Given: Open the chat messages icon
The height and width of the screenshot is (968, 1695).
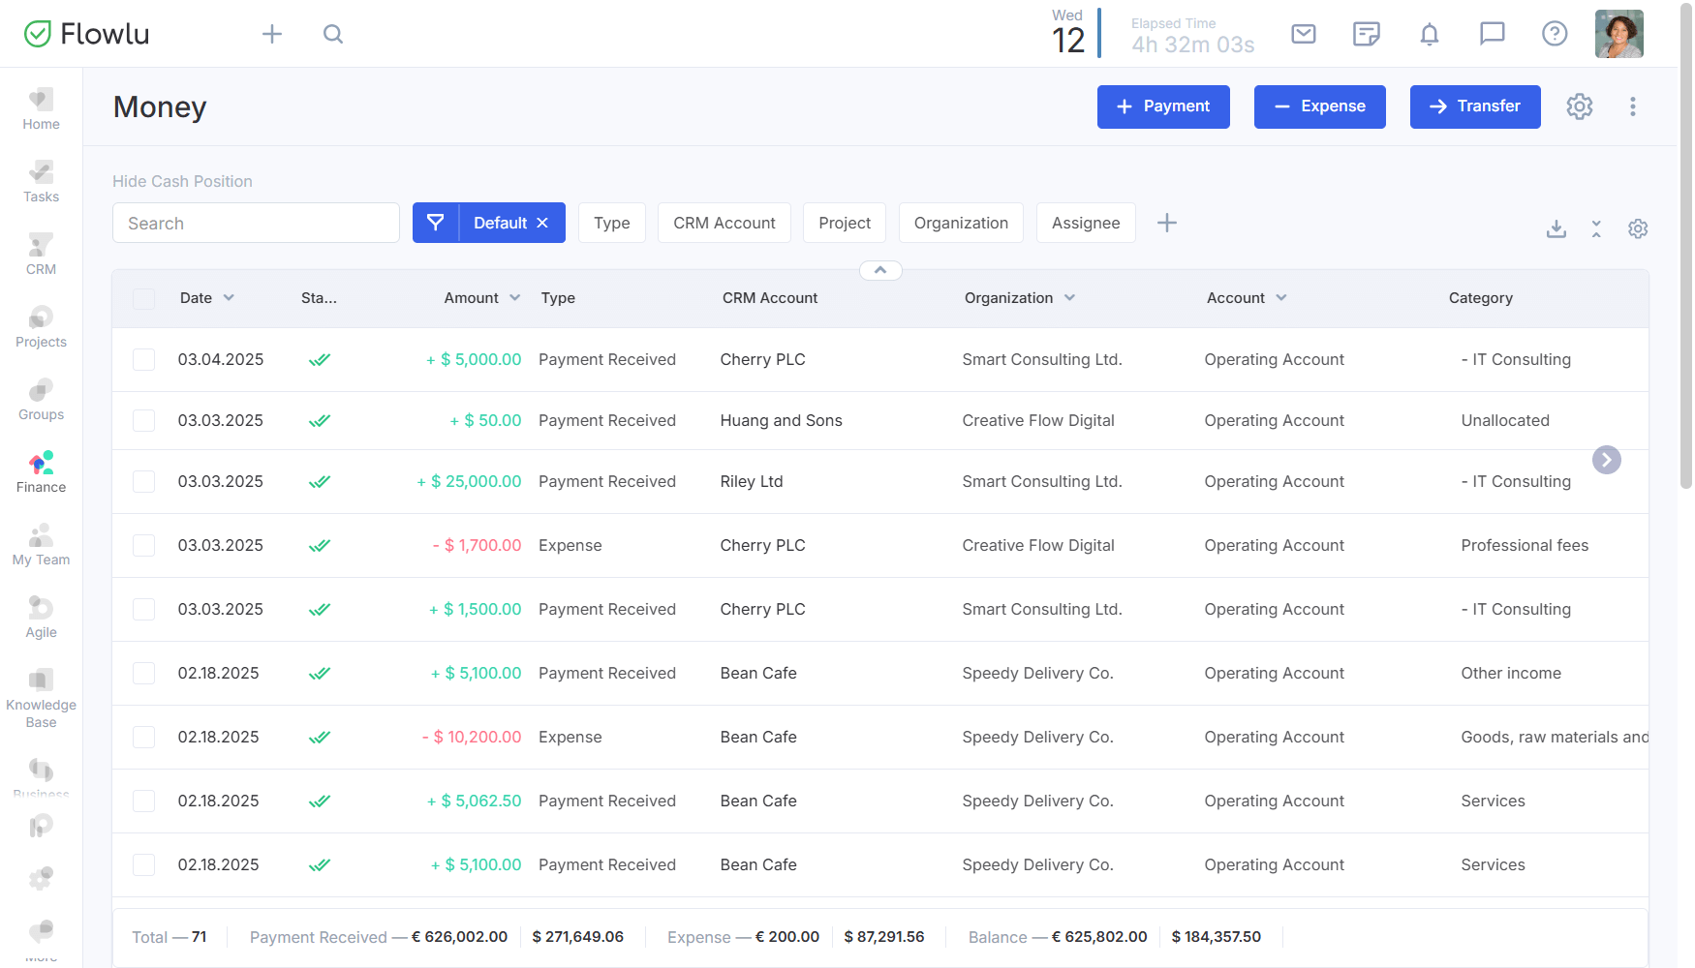Looking at the screenshot, I should click(x=1493, y=34).
